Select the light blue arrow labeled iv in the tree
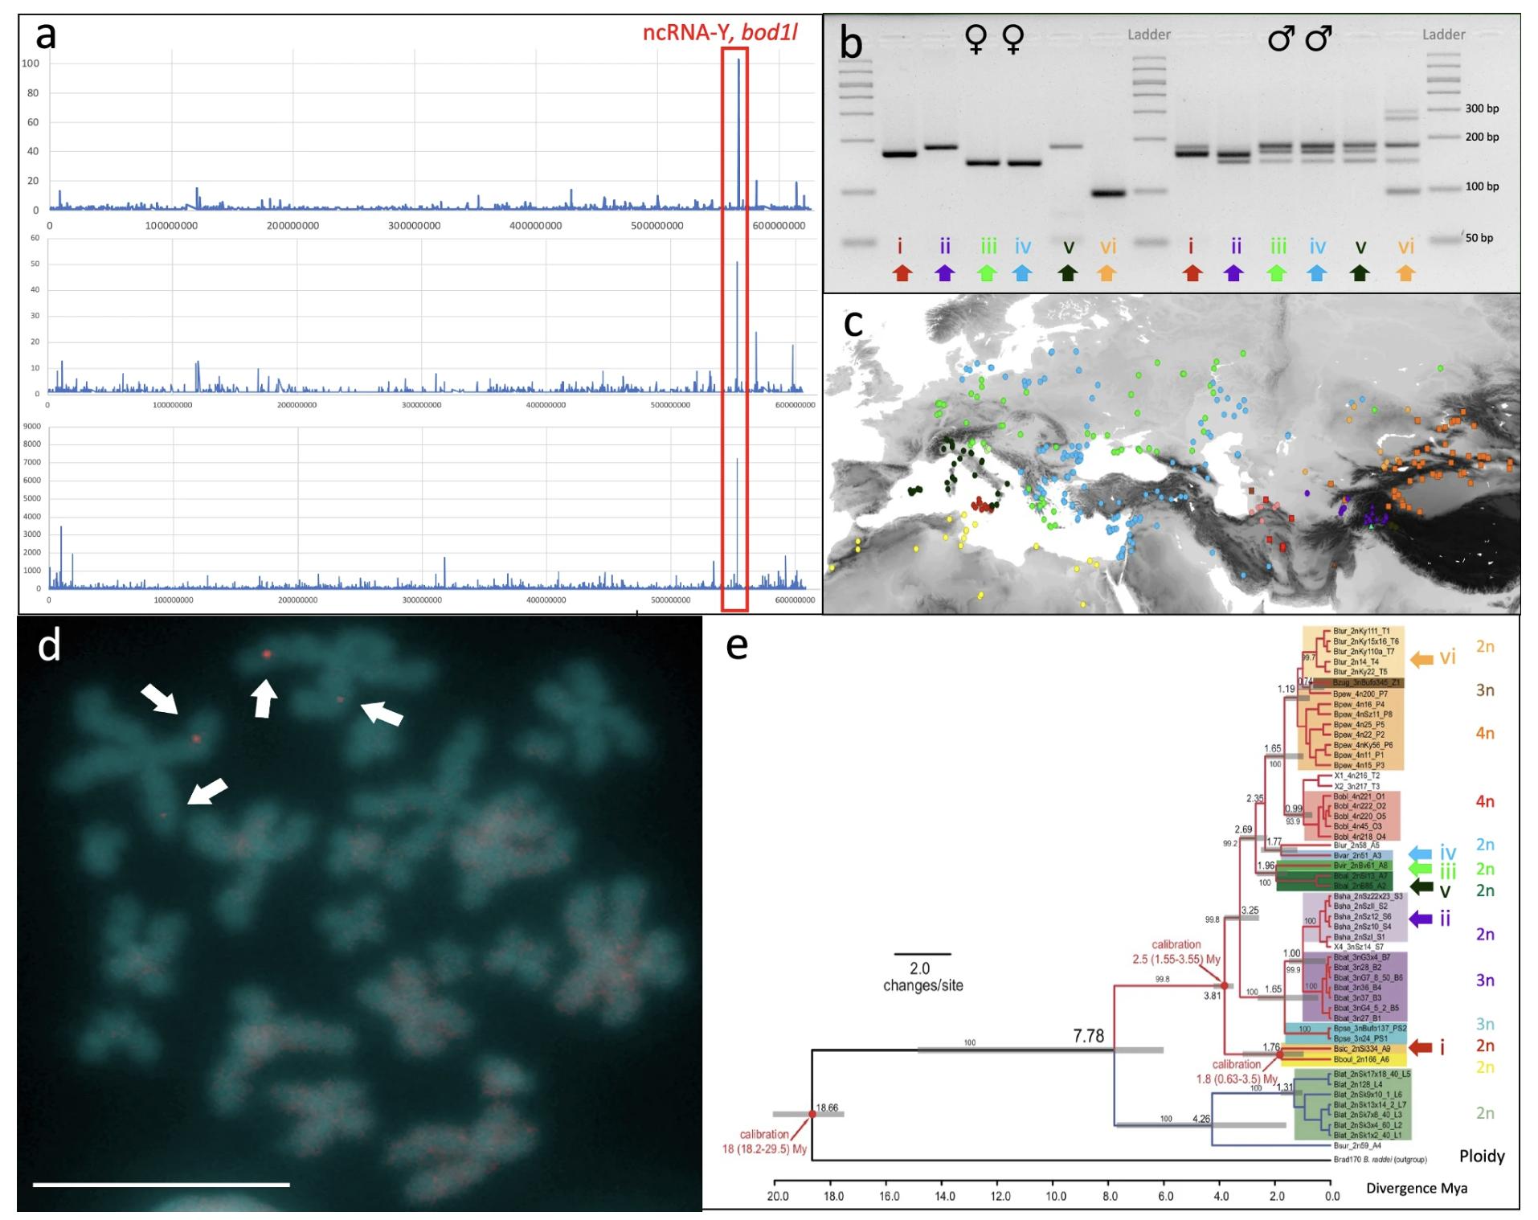The image size is (1538, 1220). coord(1421,854)
